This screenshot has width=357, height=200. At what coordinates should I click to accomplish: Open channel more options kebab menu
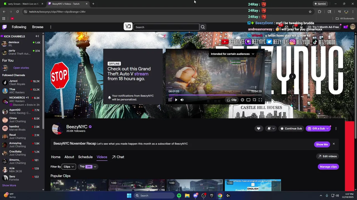[336, 129]
